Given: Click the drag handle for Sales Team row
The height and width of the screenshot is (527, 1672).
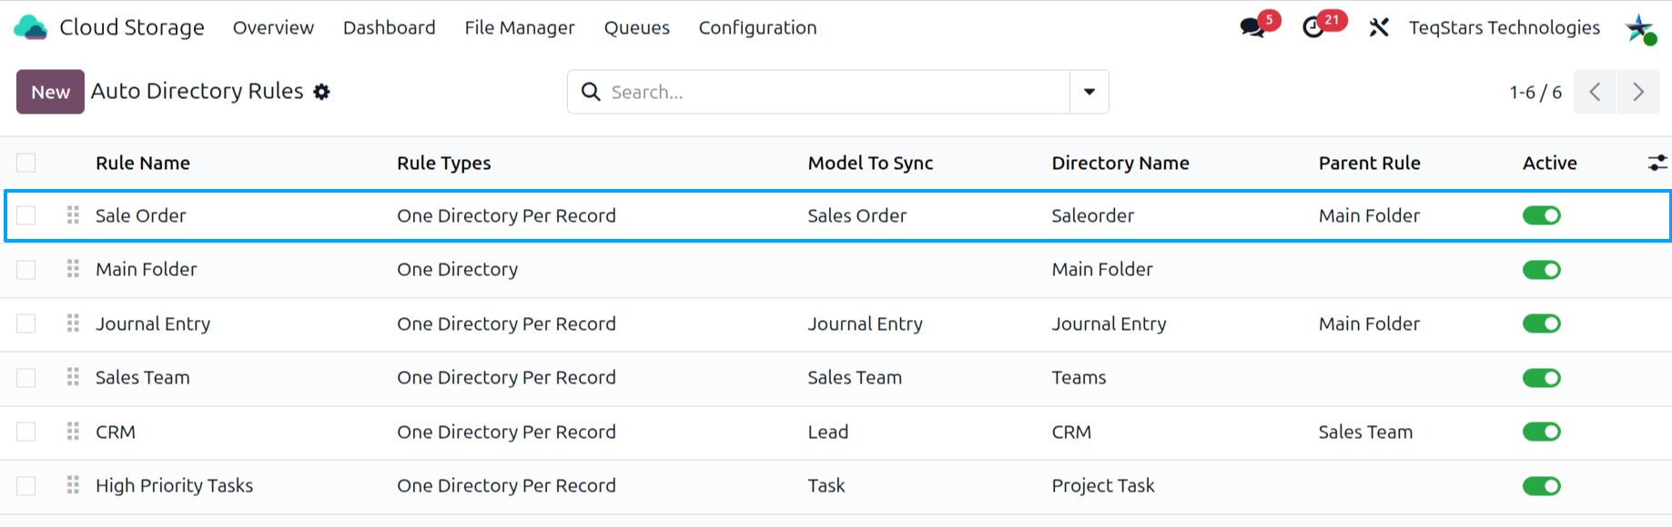Looking at the screenshot, I should [73, 377].
